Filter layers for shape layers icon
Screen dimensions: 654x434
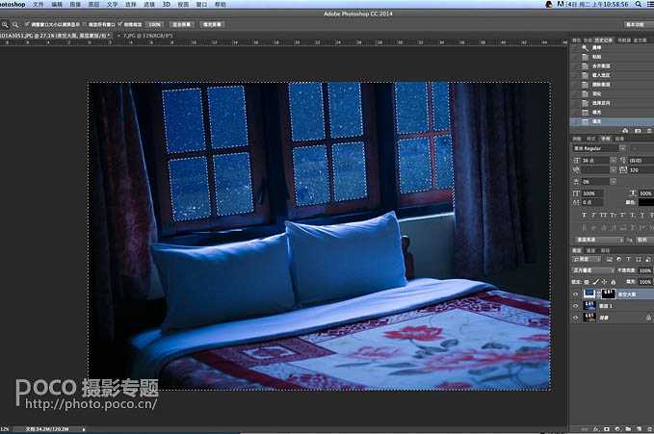tap(639, 259)
